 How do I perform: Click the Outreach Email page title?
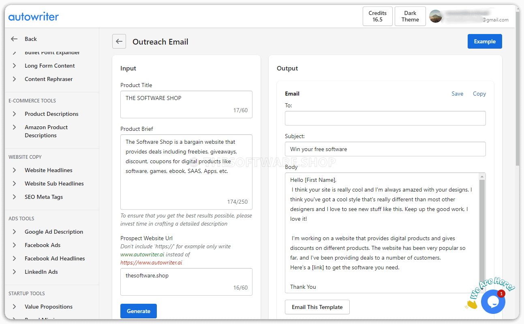pyautogui.click(x=160, y=42)
